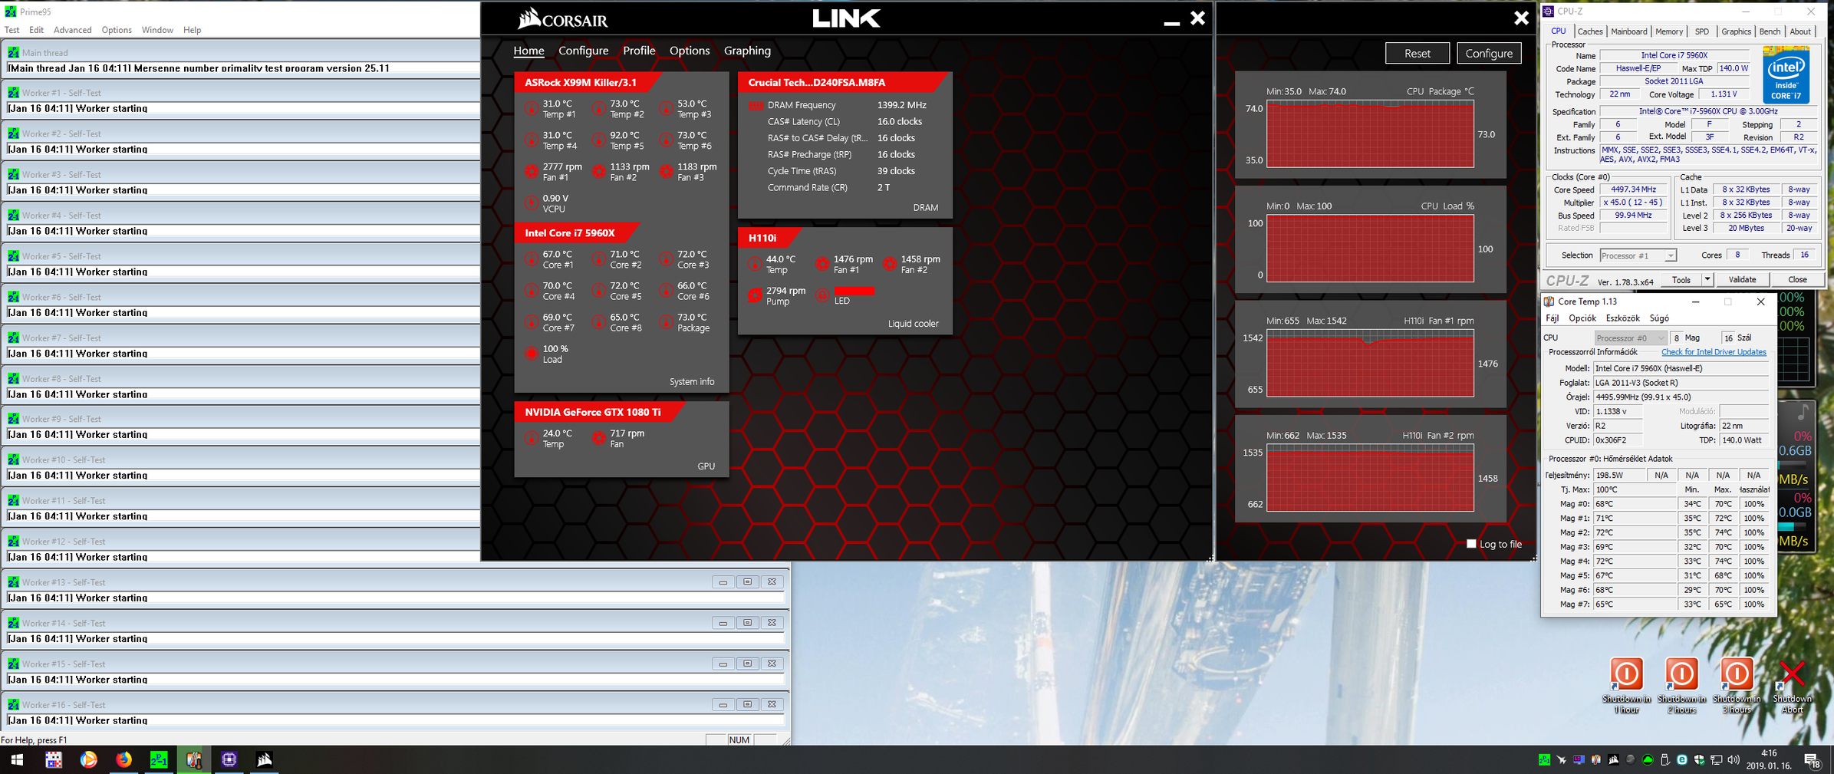
Task: Click the H110i Fan #1 rpm graph
Action: tap(1370, 364)
